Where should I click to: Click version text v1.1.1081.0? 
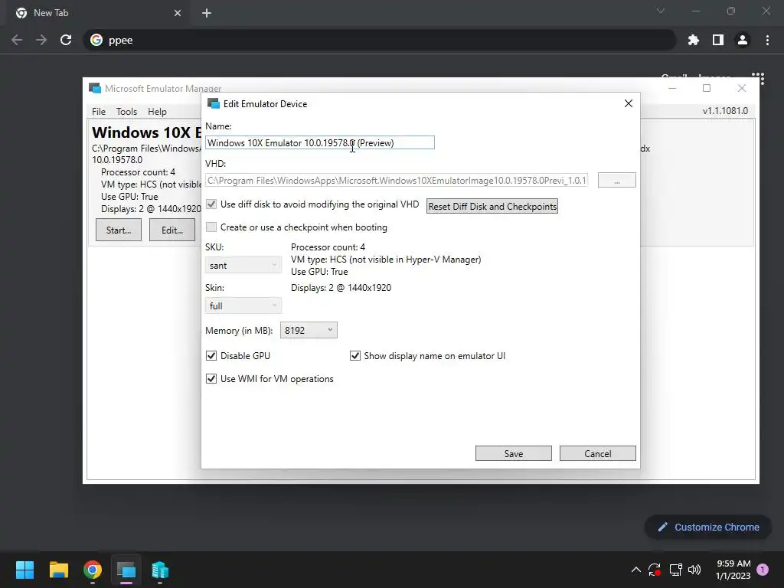(x=725, y=111)
